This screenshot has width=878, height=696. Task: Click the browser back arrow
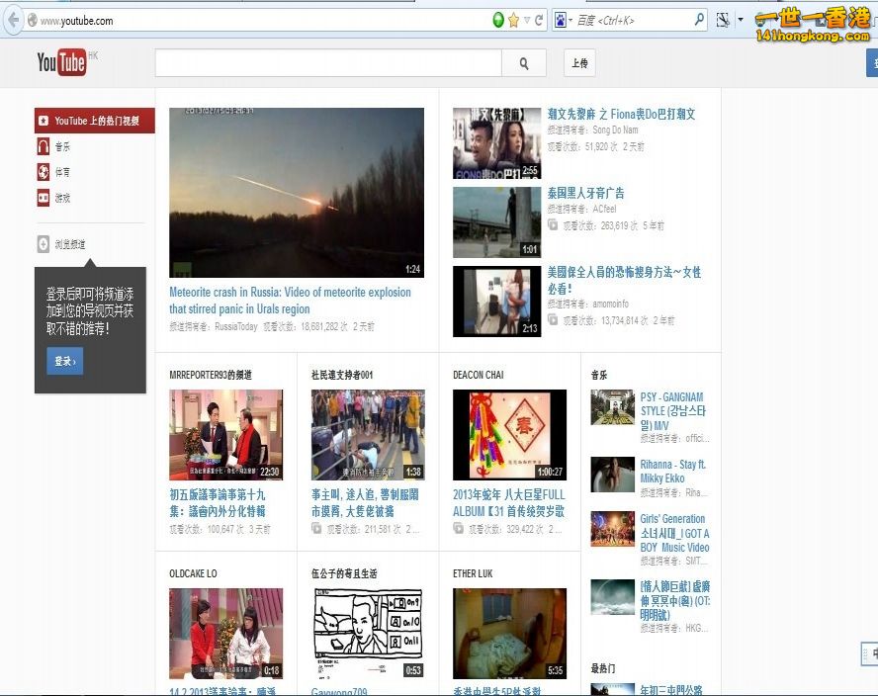(13, 20)
